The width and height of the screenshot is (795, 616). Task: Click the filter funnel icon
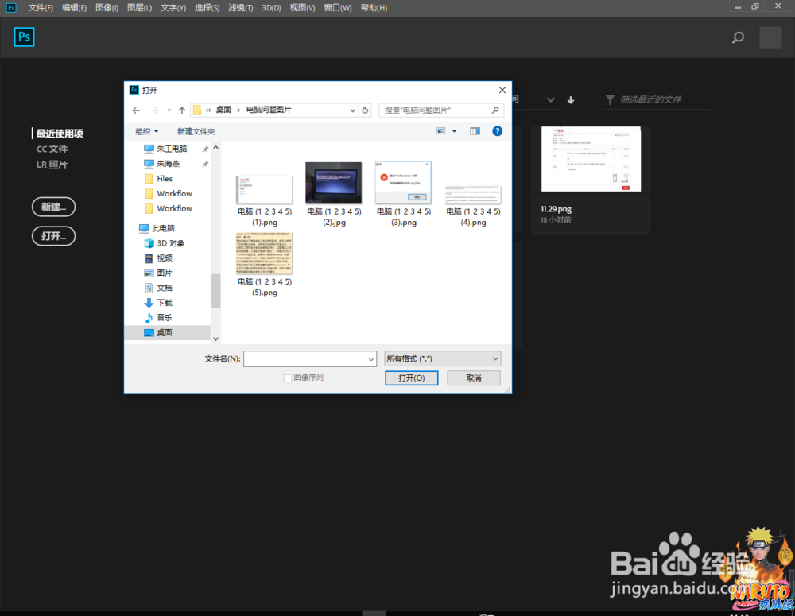click(610, 100)
